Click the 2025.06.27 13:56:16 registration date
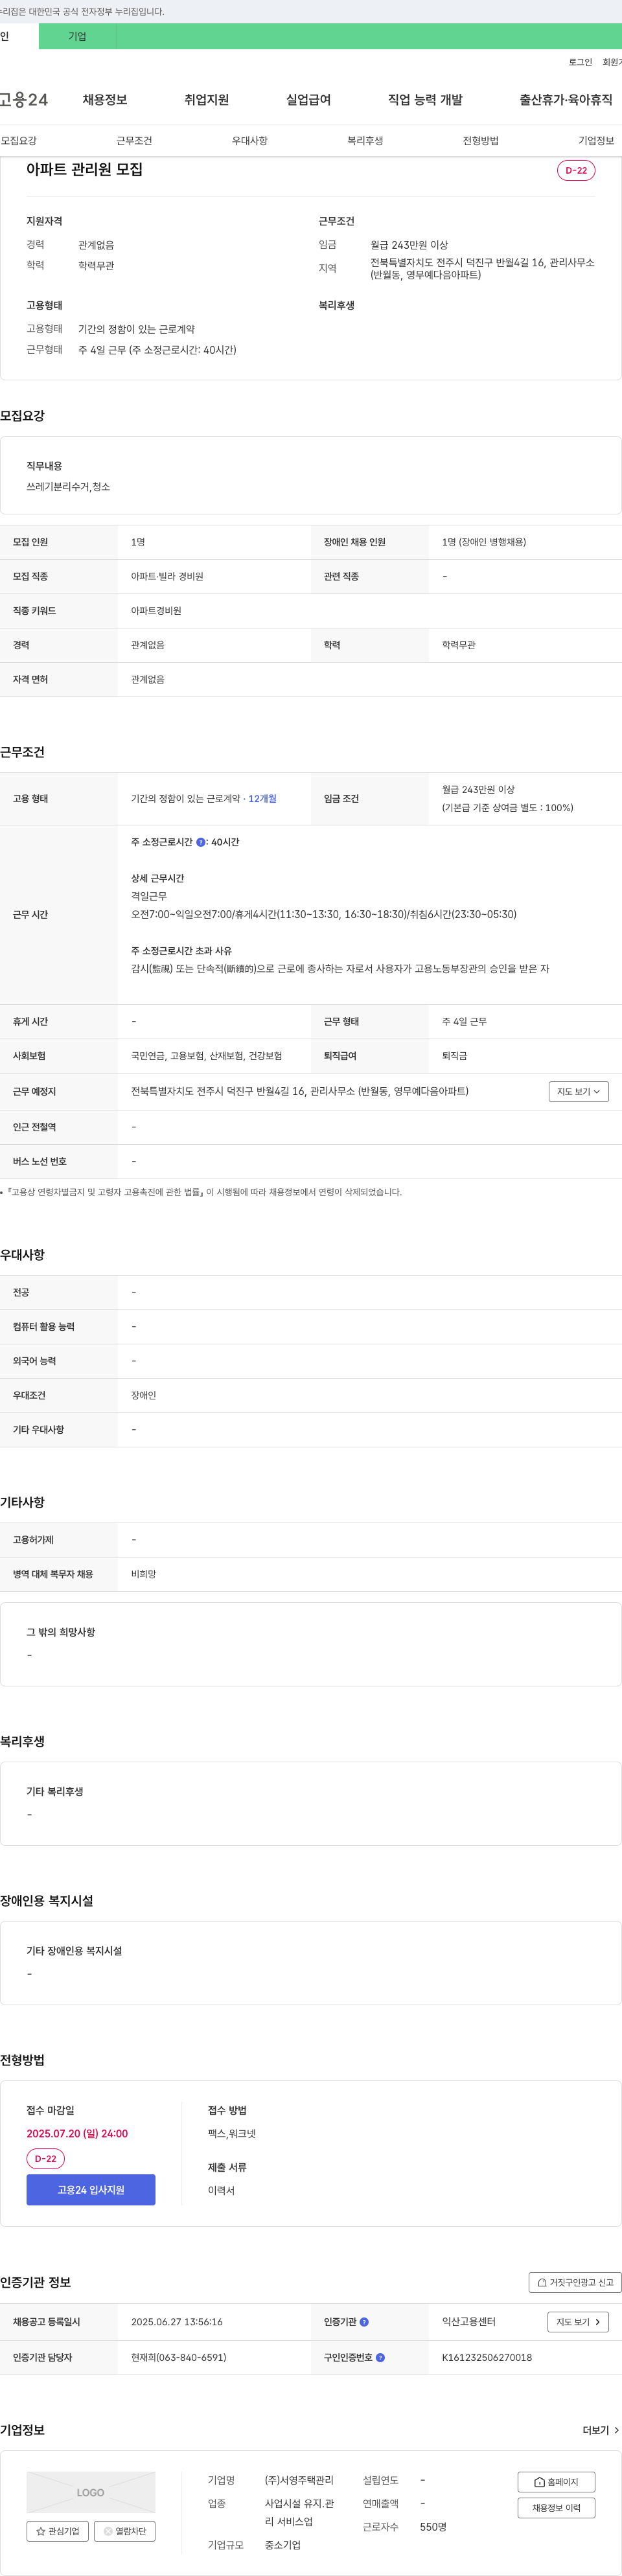 click(177, 2322)
